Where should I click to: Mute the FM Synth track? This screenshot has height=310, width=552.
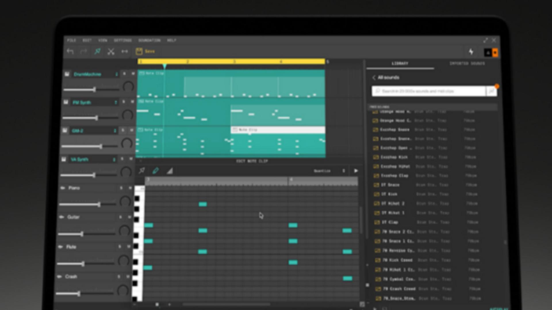(x=132, y=102)
